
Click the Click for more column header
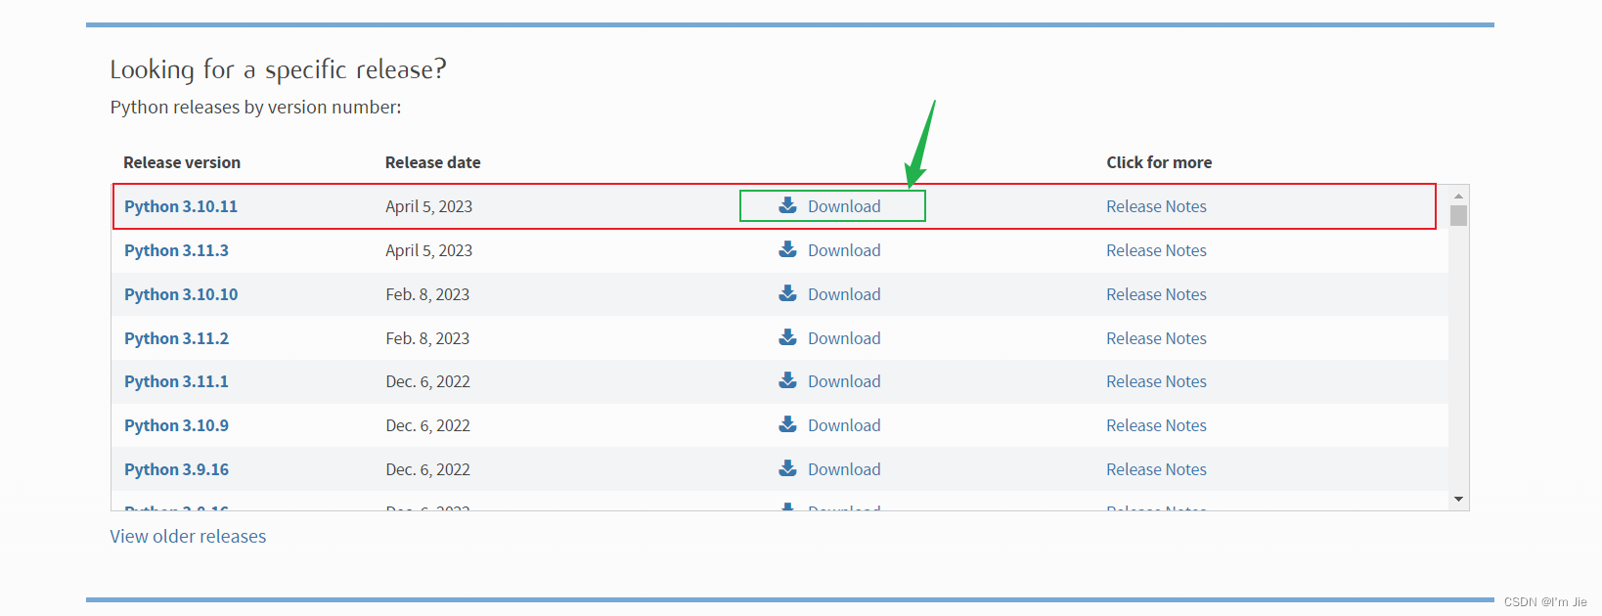(1159, 162)
